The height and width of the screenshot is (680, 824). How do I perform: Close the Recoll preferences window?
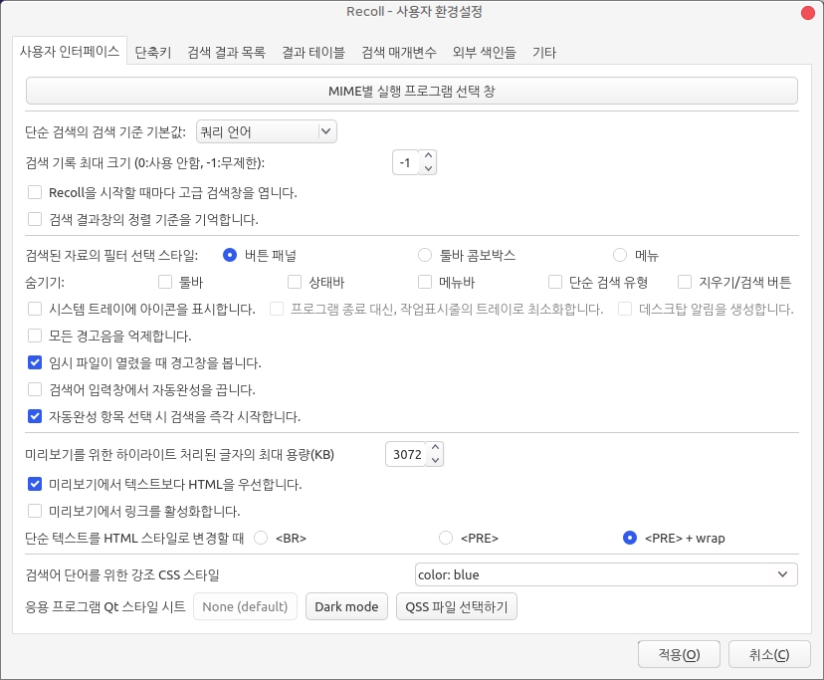(805, 12)
